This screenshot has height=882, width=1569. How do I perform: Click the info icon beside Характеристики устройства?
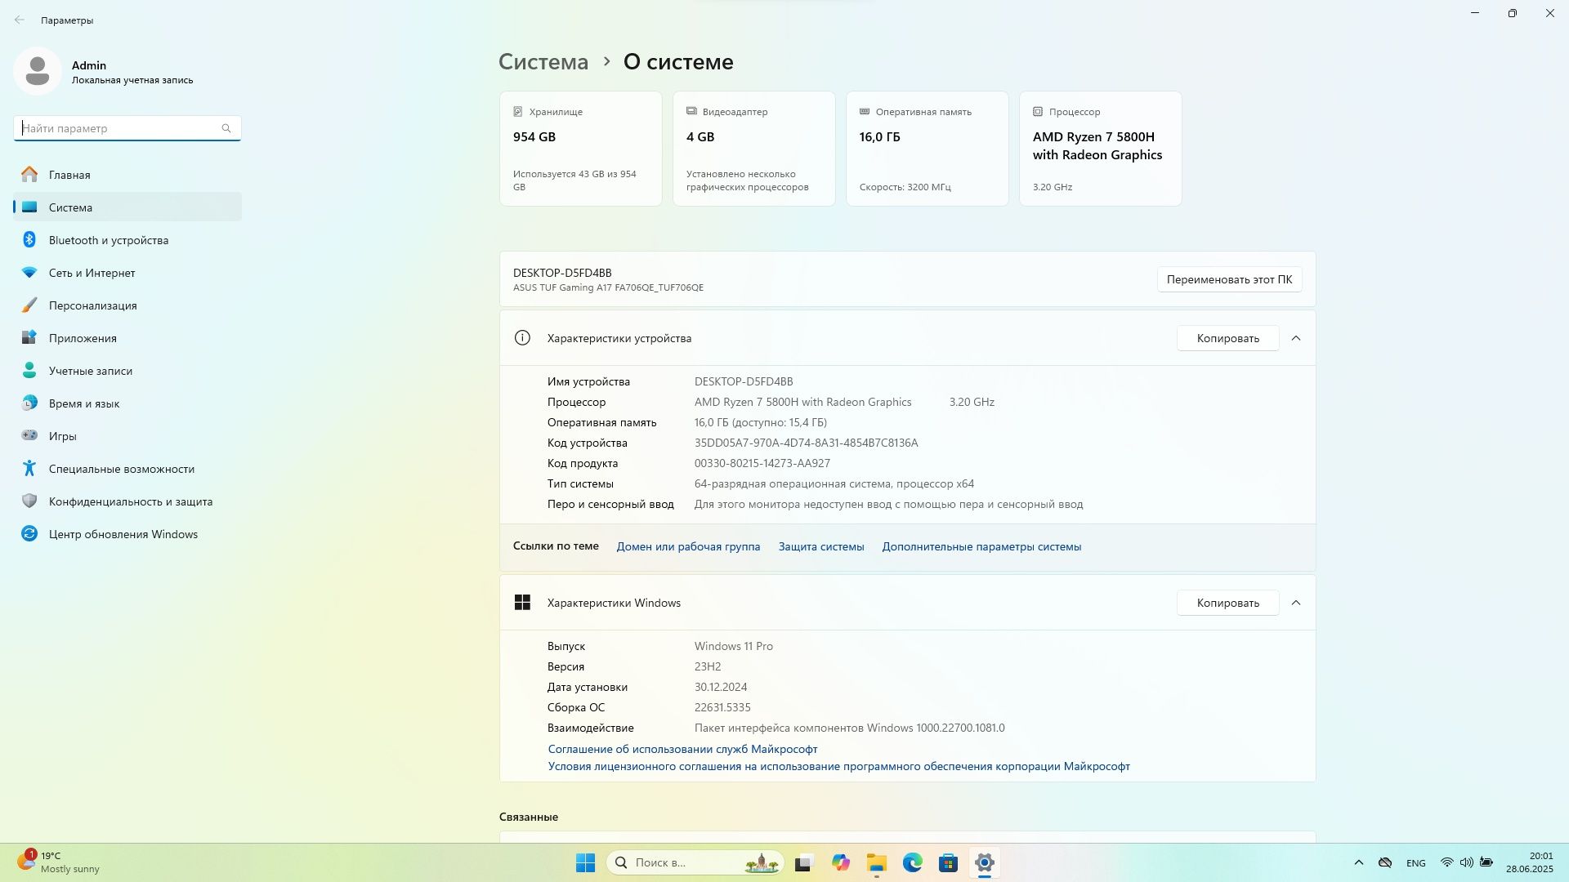(x=522, y=338)
